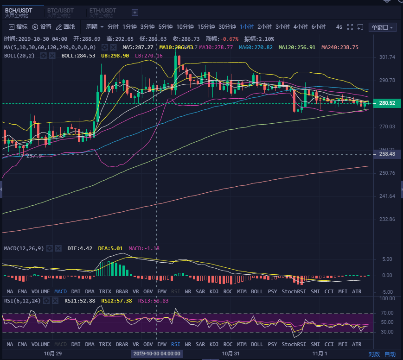The image size is (403, 360).
Task: Toggle 对数 logarithmic scale
Action: point(374,354)
